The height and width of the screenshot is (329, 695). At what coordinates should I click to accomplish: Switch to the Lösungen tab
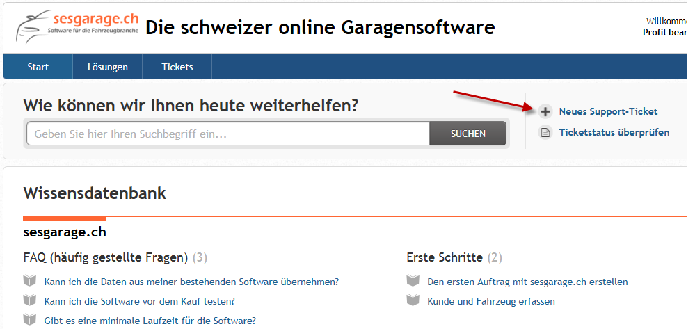click(108, 67)
